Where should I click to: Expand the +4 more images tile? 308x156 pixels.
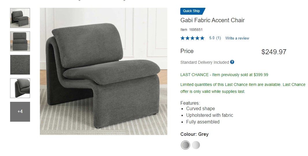pyautogui.click(x=20, y=112)
